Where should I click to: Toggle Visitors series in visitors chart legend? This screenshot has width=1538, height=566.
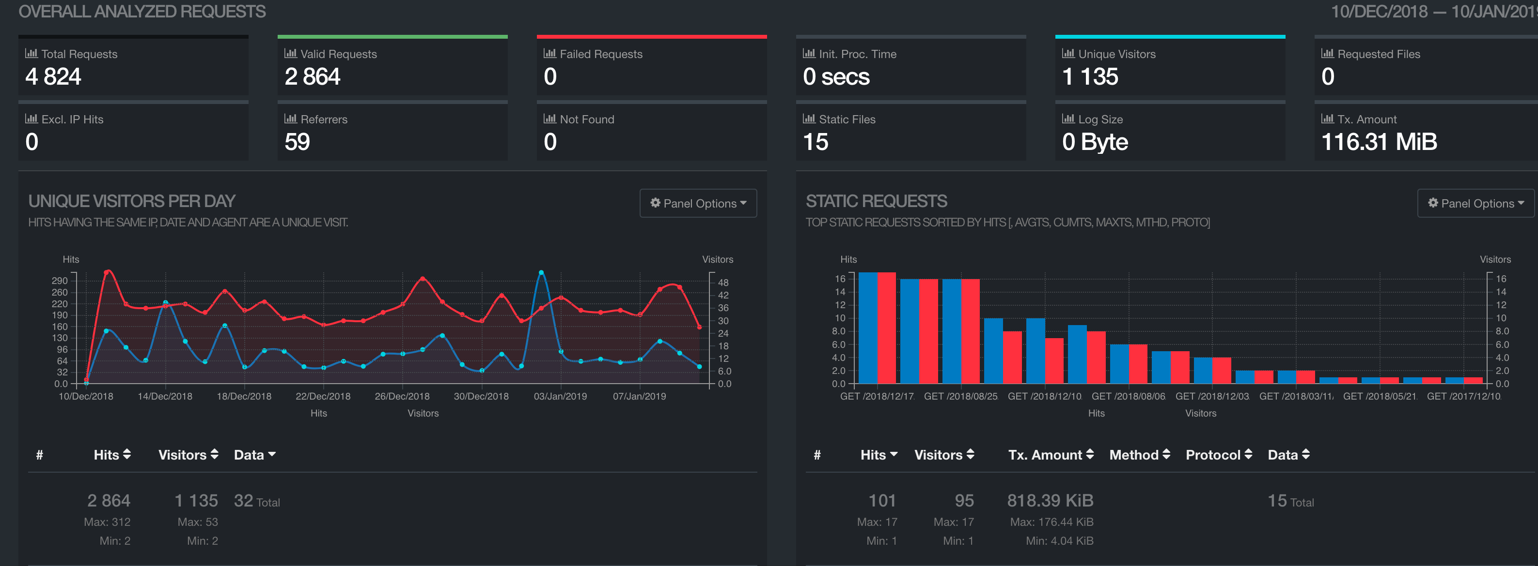click(x=423, y=413)
